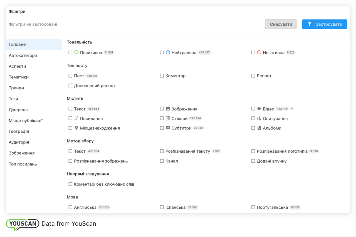Click the minus badge next to Відео count
Image resolution: width=356 pixels, height=237 pixels.
pyautogui.click(x=292, y=109)
